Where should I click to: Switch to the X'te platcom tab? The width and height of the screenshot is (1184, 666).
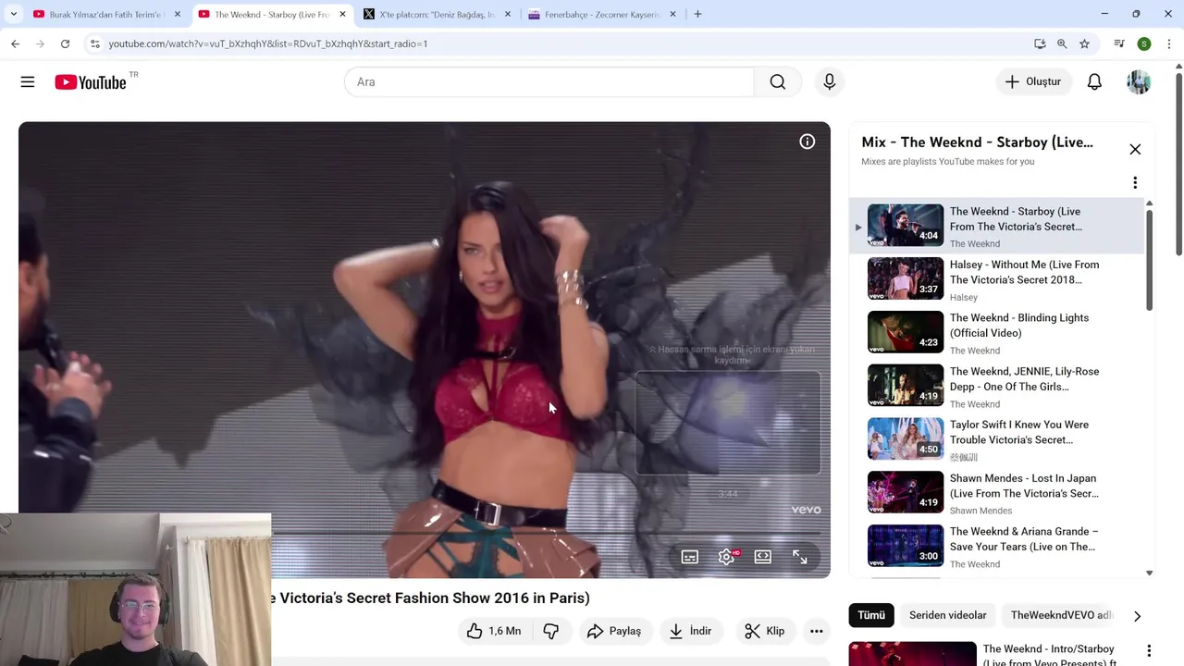coord(436,14)
